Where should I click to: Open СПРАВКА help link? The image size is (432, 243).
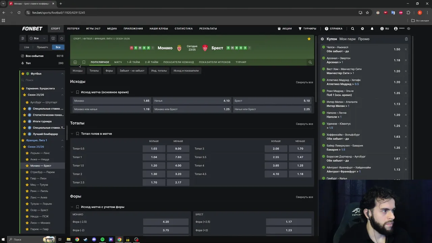[333, 29]
